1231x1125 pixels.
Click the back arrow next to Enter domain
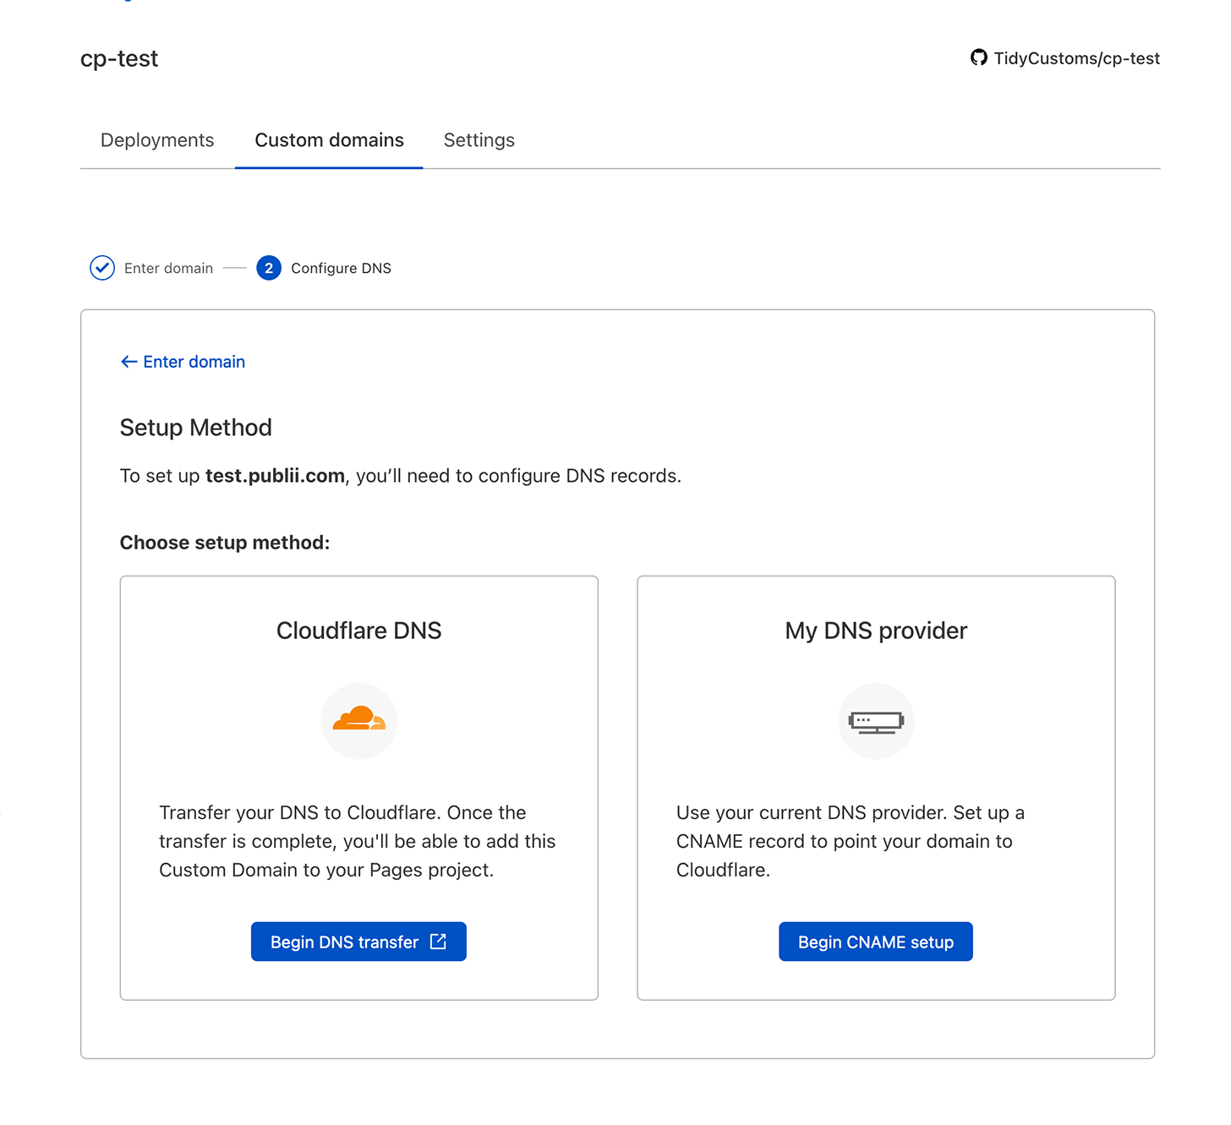[128, 361]
